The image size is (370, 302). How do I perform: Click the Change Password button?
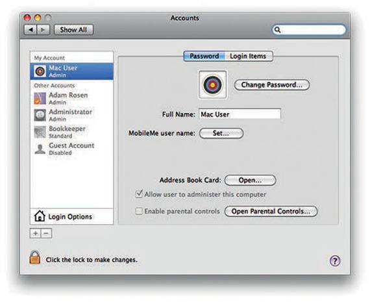pos(272,85)
